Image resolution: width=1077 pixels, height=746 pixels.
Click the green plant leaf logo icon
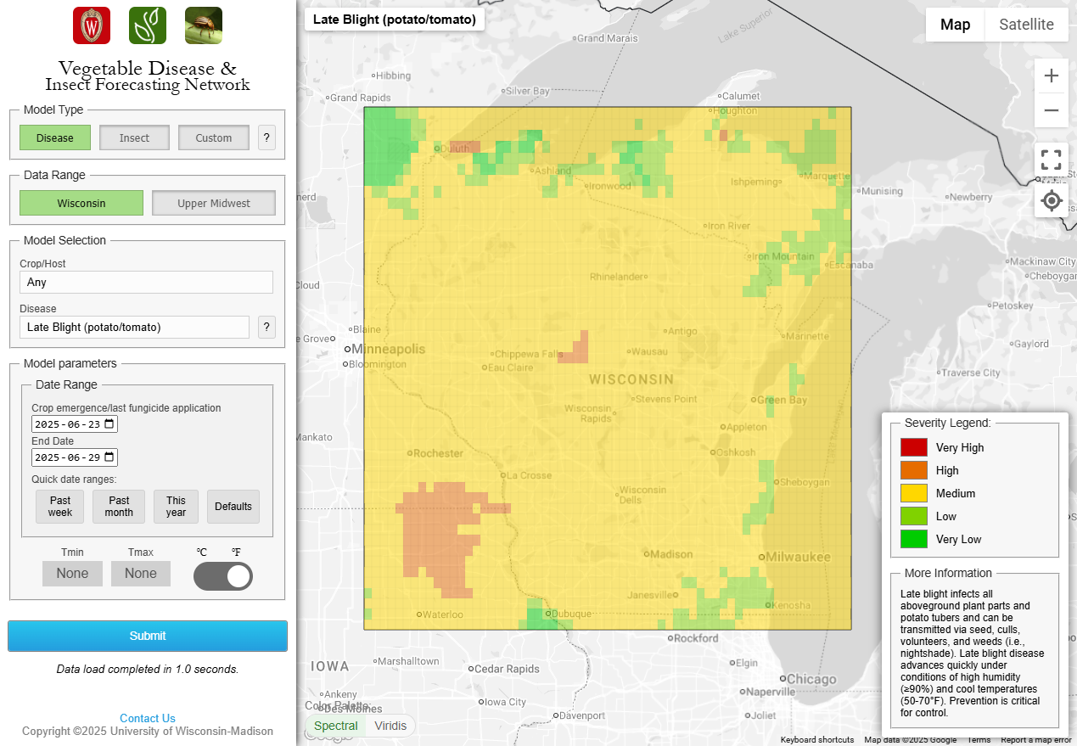[x=148, y=25]
